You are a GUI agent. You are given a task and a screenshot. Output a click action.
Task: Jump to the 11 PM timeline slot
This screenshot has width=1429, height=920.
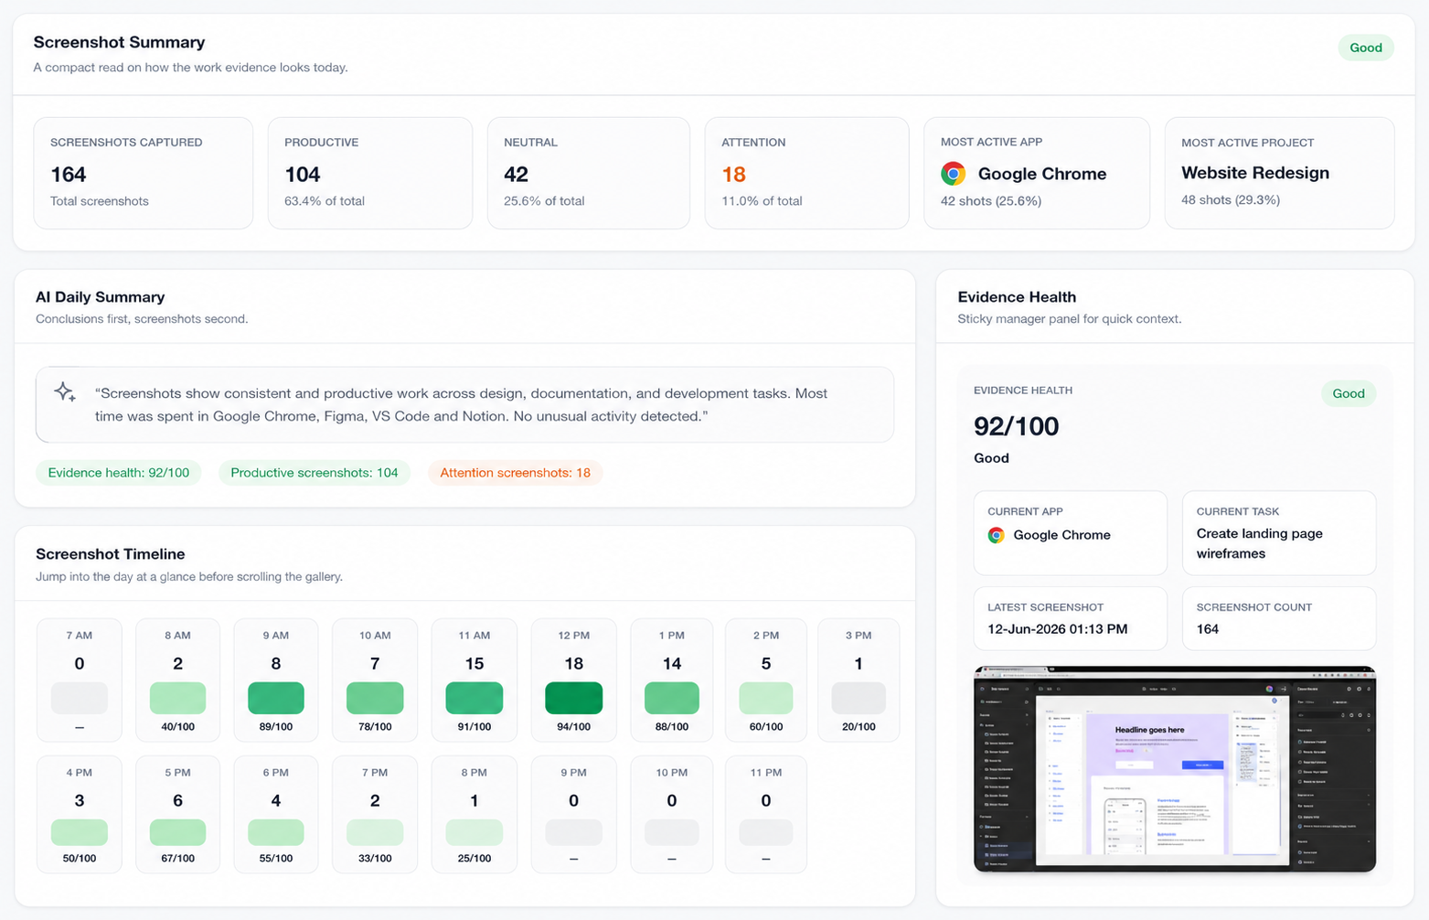pos(766,815)
